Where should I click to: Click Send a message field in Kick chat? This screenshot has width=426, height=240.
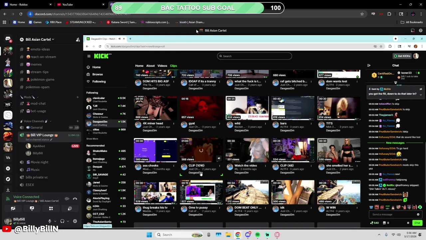pyautogui.click(x=396, y=214)
